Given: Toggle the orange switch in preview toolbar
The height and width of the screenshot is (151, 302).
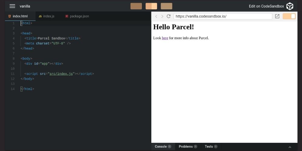Looking at the screenshot, I should pyautogui.click(x=289, y=16).
